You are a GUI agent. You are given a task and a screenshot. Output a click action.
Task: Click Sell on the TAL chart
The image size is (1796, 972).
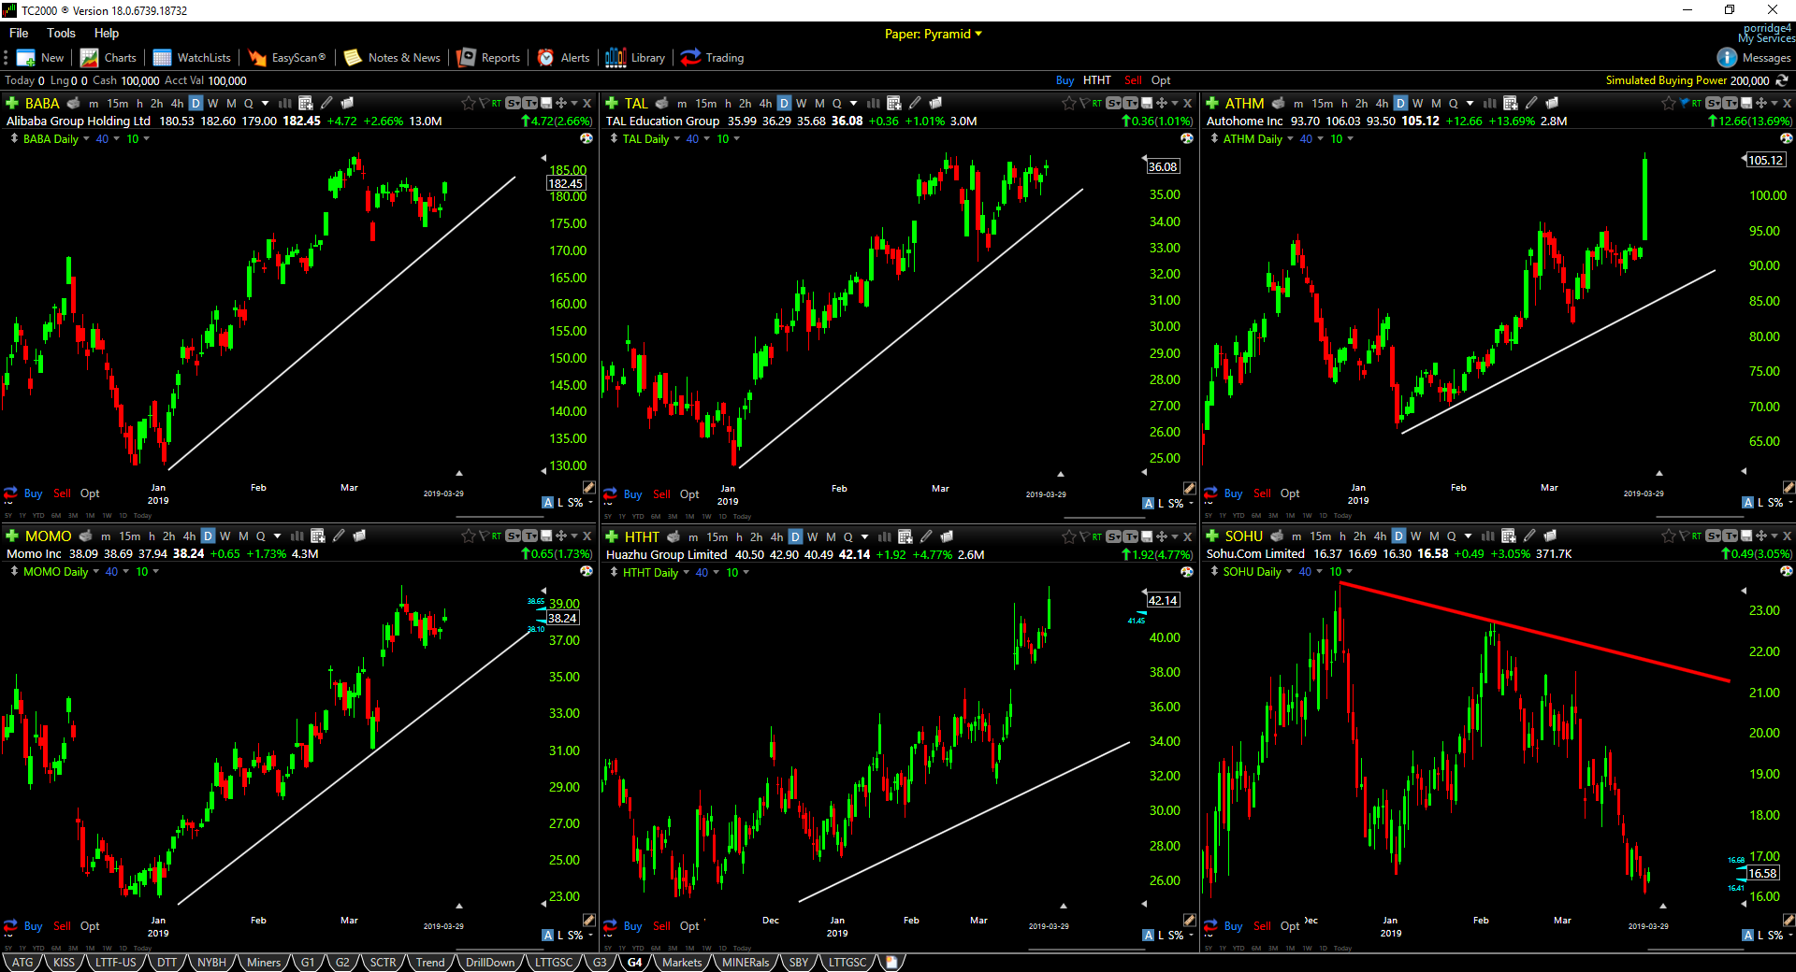coord(661,494)
